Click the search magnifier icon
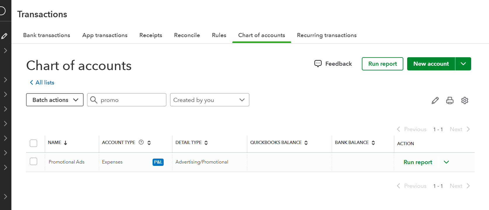Viewport: 489px width, 210px height. tap(94, 100)
